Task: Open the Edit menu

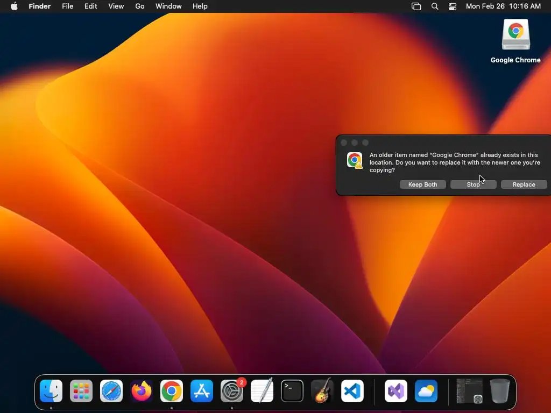Action: [90, 6]
